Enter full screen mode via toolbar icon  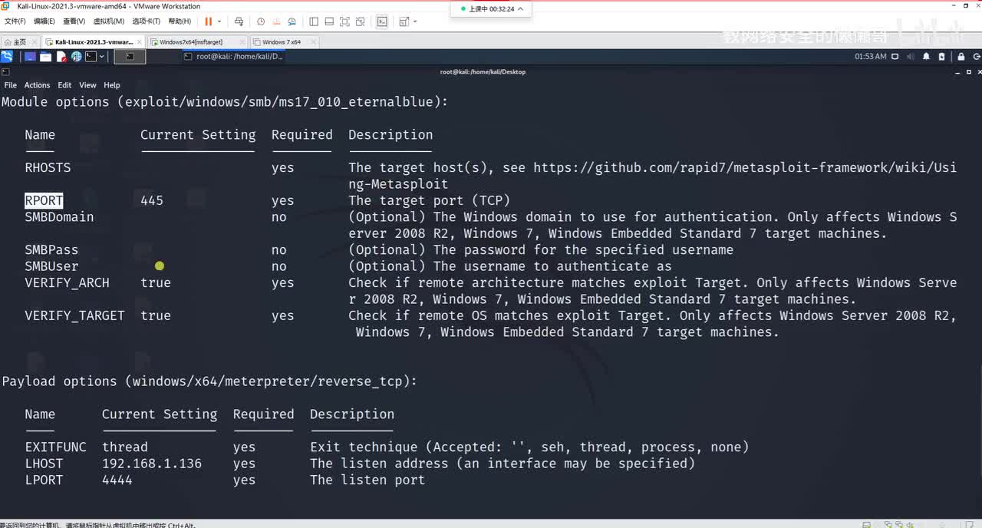(x=344, y=21)
